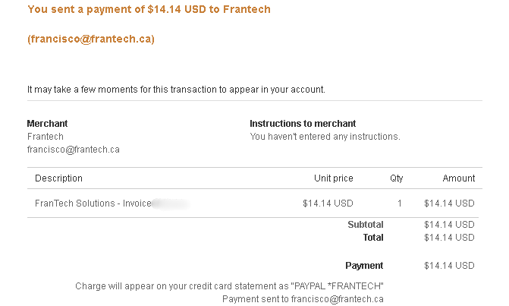
Task: Select the FranTech Solutions Invoice description
Action: (x=93, y=203)
